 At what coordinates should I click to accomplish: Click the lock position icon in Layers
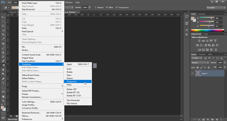click(x=205, y=67)
